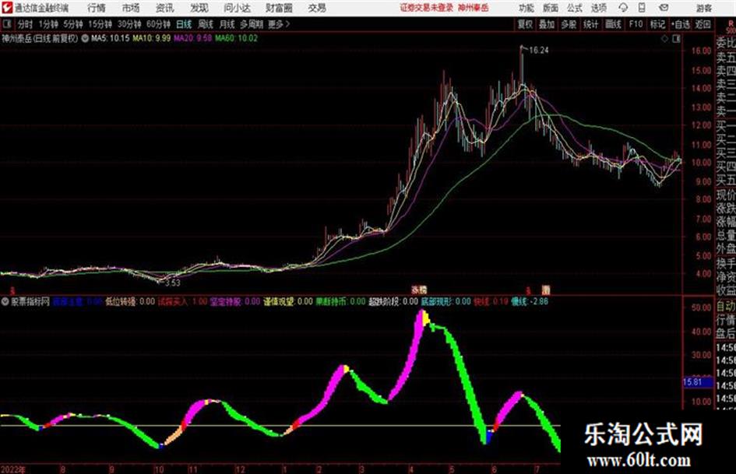736x474 pixels.
Task: Click the 标记 toolbar button
Action: coord(657,24)
